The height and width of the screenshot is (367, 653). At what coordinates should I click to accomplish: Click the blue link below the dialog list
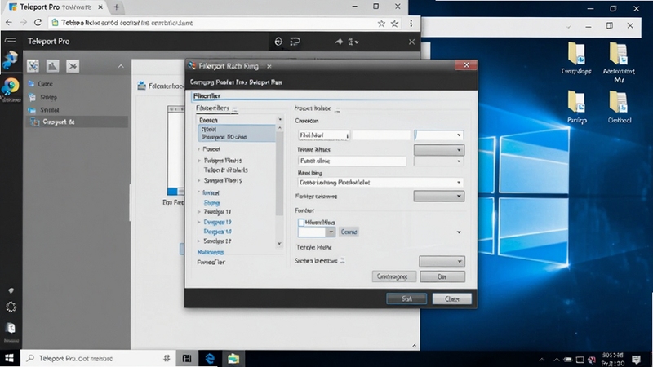(211, 252)
